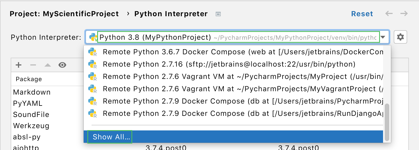419x150 pixels.
Task: Click the small project-settings icon after the Python Interpreter title
Action: coord(218,14)
